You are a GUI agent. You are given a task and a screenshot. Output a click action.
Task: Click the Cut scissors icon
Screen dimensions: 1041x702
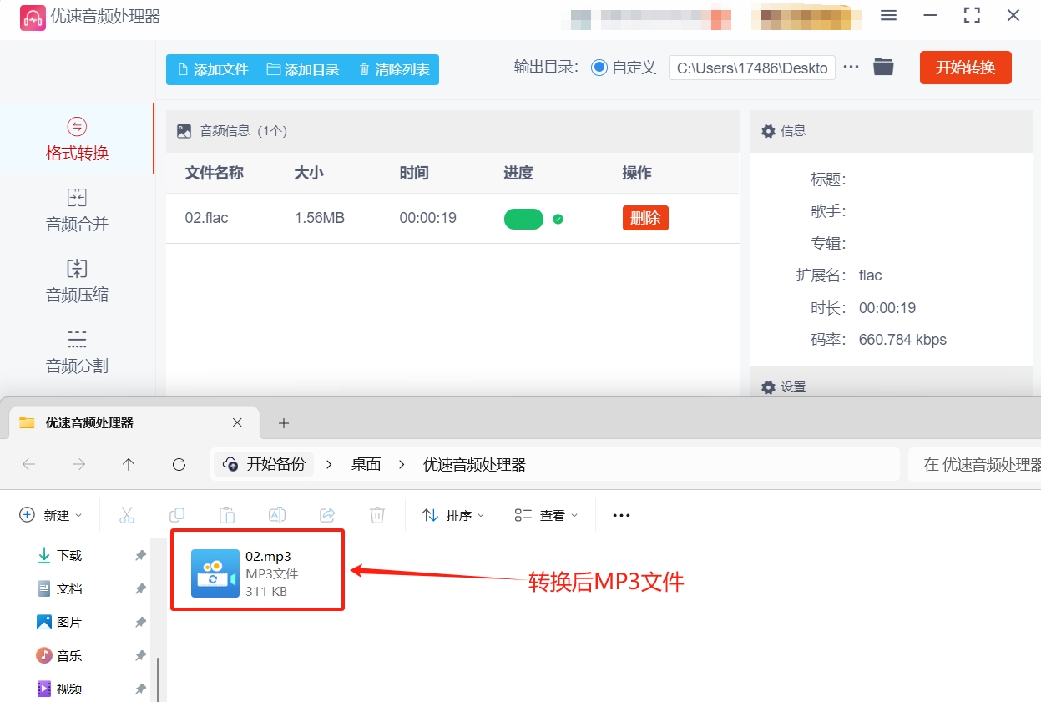127,515
